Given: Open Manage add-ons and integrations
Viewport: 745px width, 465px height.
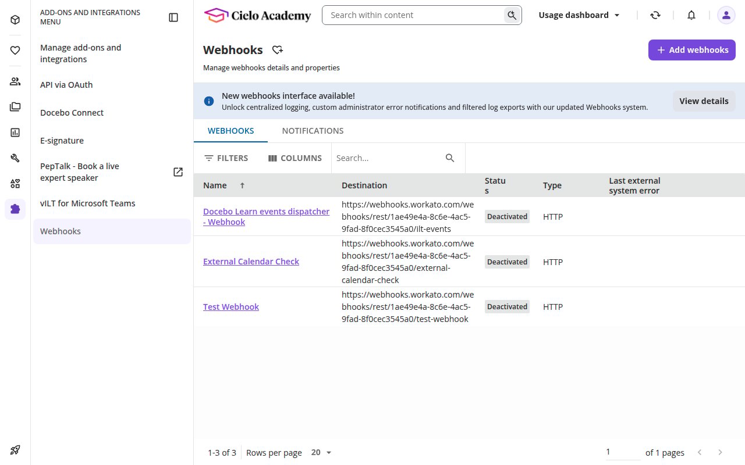Looking at the screenshot, I should (x=112, y=53).
